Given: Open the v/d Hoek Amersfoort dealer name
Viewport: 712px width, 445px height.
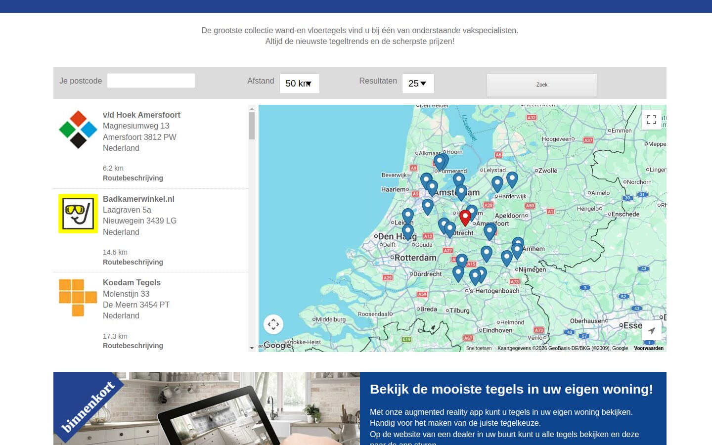Looking at the screenshot, I should coord(141,115).
